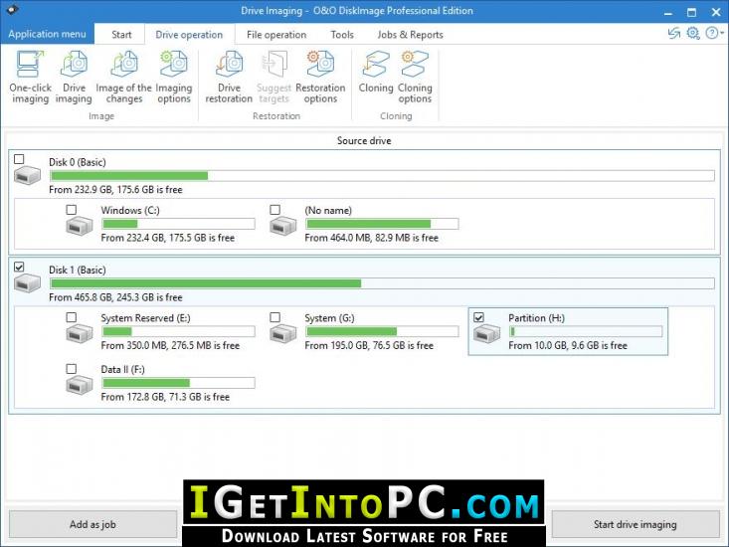Open the settings gear in title area

point(693,34)
